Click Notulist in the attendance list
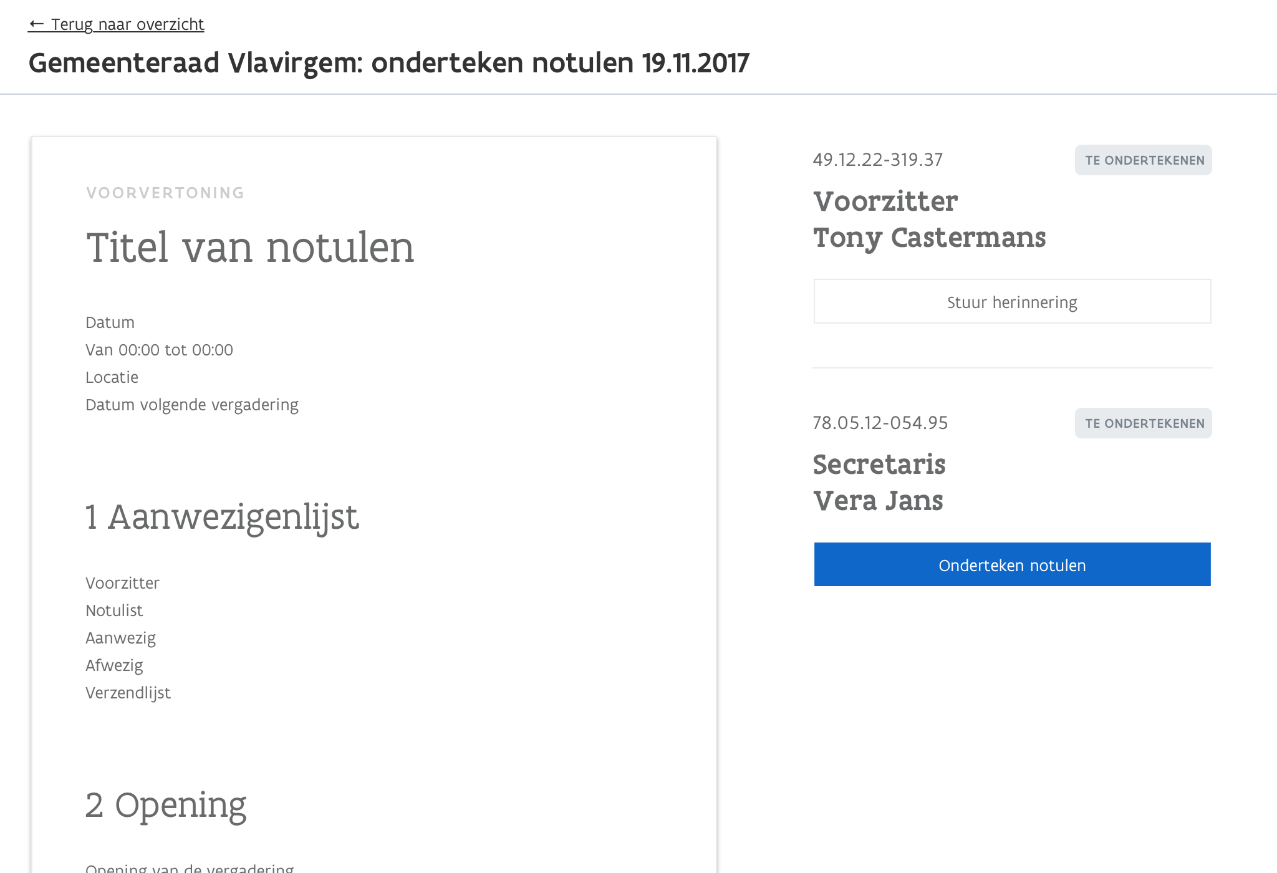This screenshot has height=873, width=1277. click(114, 610)
